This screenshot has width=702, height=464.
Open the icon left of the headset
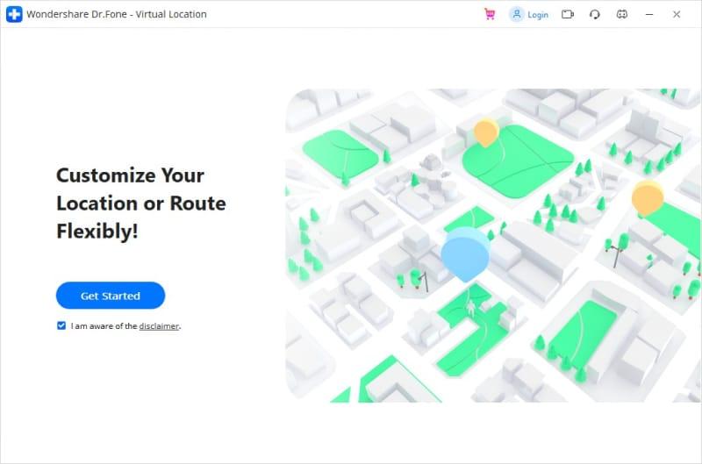tap(568, 14)
